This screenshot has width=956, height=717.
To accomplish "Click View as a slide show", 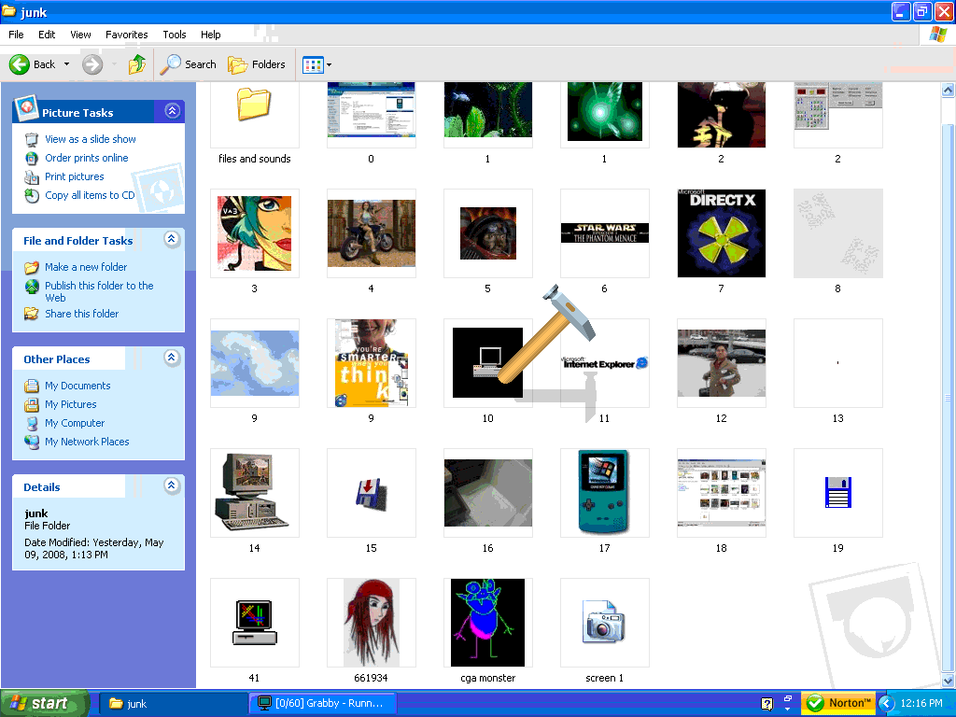I will pyautogui.click(x=90, y=139).
